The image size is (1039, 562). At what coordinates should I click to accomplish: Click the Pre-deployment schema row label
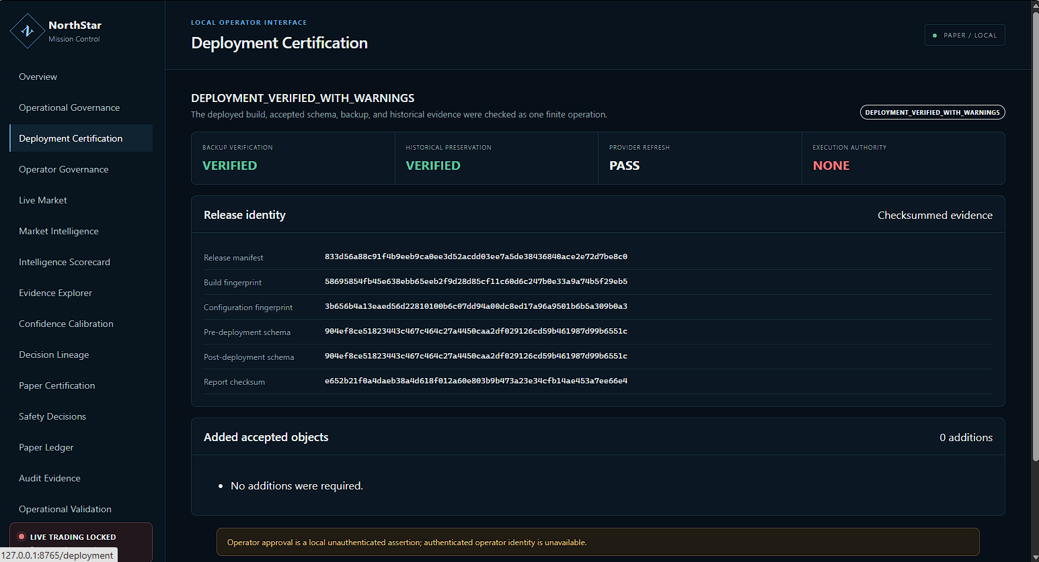pos(247,332)
